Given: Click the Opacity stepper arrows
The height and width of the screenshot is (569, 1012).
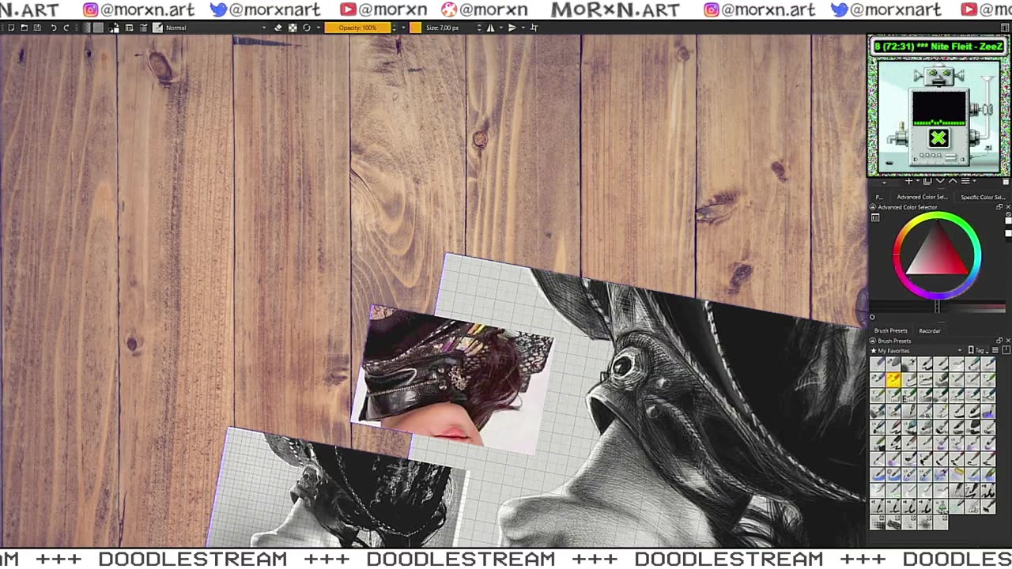Looking at the screenshot, I should pos(395,28).
